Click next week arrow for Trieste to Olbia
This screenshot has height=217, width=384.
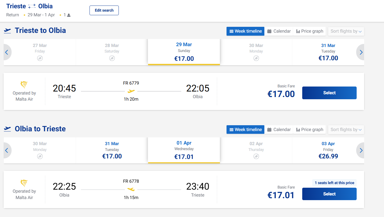pyautogui.click(x=361, y=52)
